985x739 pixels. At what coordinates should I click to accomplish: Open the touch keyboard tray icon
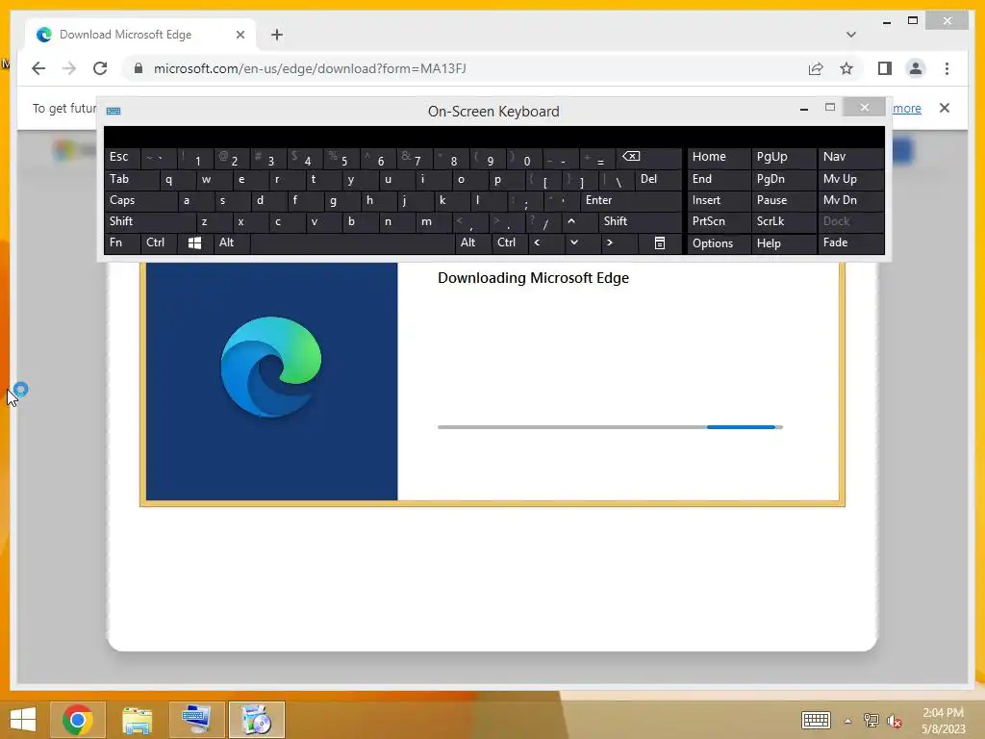816,720
